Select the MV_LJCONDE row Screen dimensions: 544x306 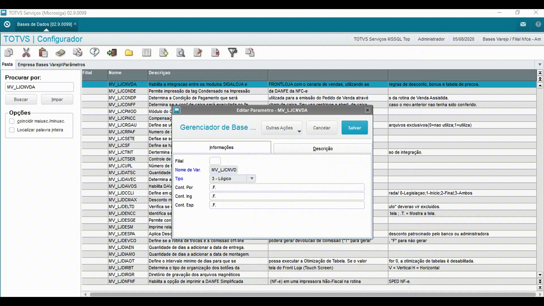[x=309, y=91]
